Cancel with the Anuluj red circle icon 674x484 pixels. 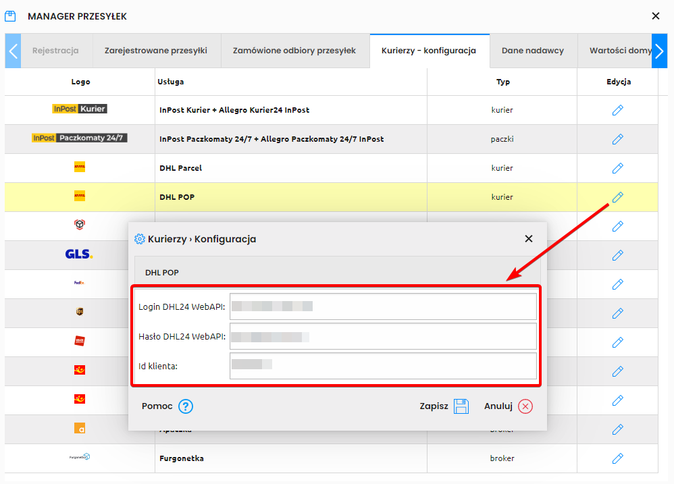(525, 406)
